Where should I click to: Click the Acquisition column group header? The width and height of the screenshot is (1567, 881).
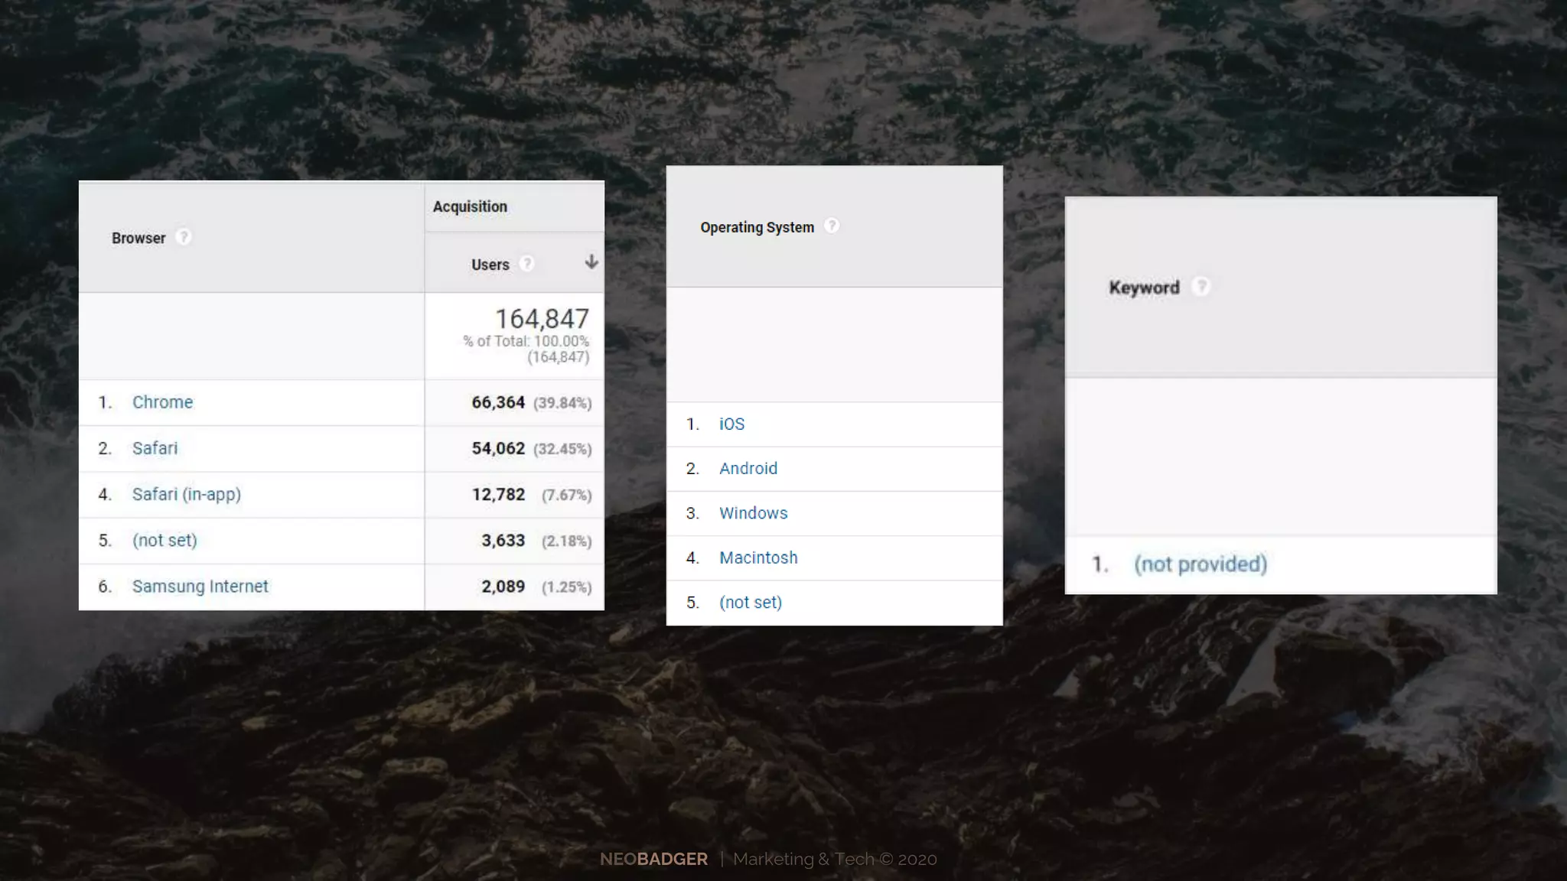(x=470, y=206)
